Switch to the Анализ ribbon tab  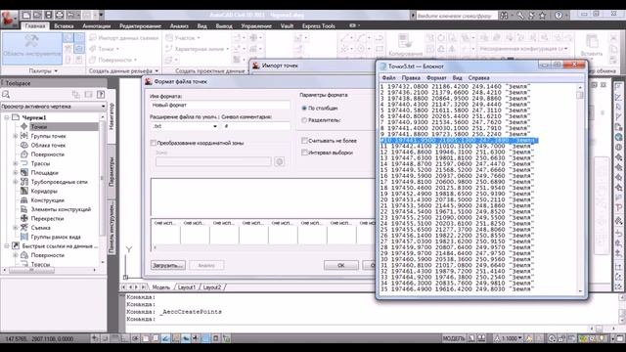(x=179, y=26)
